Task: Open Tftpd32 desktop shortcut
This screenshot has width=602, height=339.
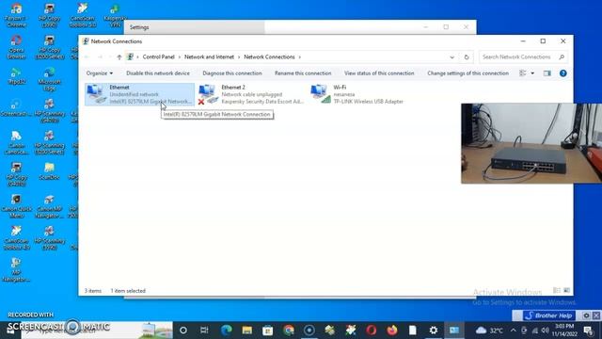Action: coord(16,76)
